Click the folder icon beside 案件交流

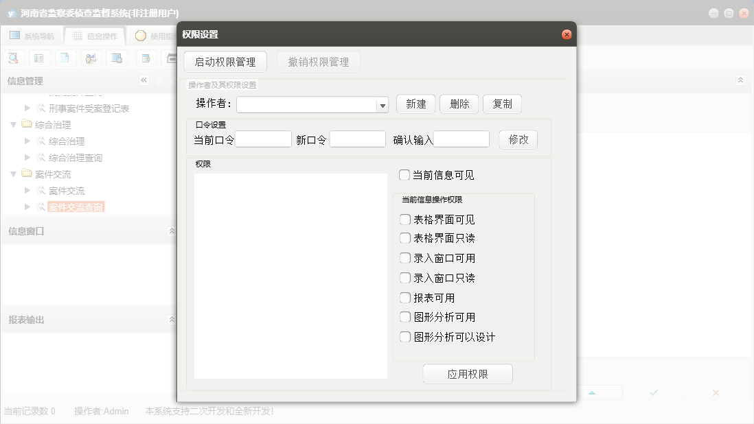click(27, 174)
